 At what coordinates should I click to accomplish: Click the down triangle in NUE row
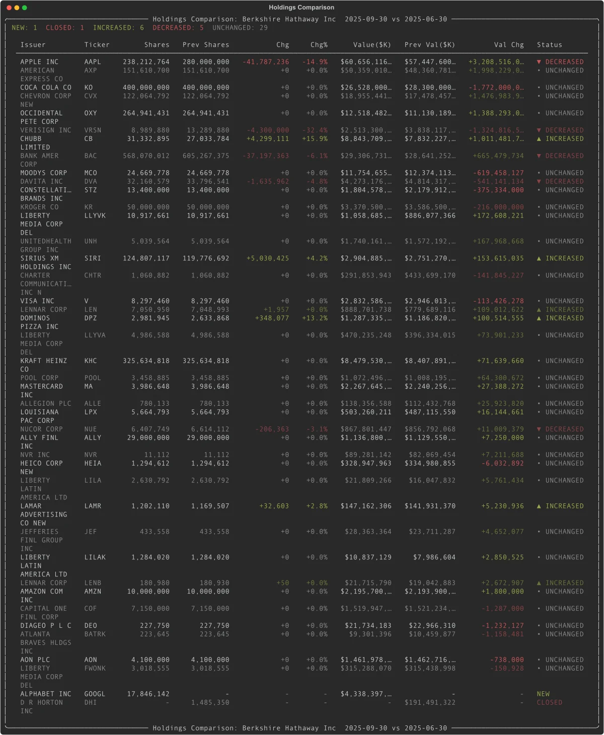[x=539, y=430]
